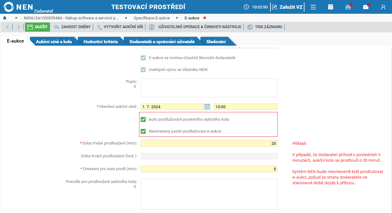This screenshot has width=392, height=213.
Task: Focus the Doba trvání prodloužení (min) field
Action: click(x=209, y=143)
